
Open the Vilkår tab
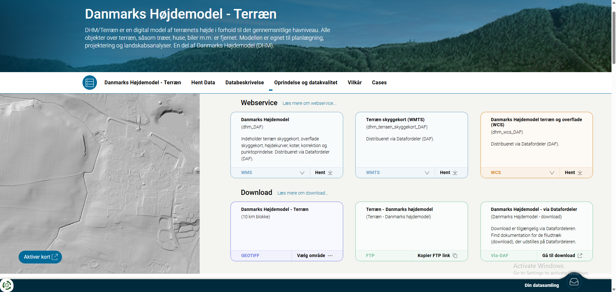(355, 82)
